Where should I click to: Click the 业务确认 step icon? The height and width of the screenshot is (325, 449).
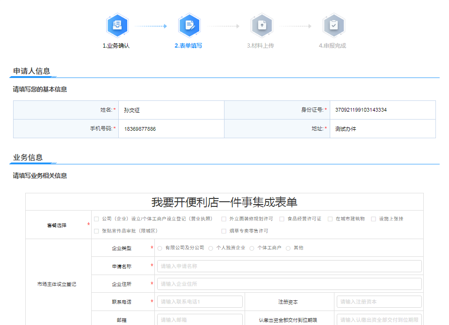point(117,26)
